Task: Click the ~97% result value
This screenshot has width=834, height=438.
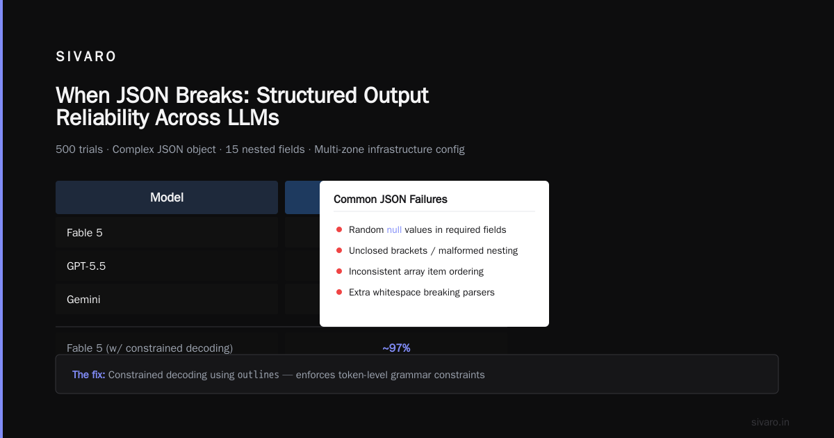Action: click(396, 348)
